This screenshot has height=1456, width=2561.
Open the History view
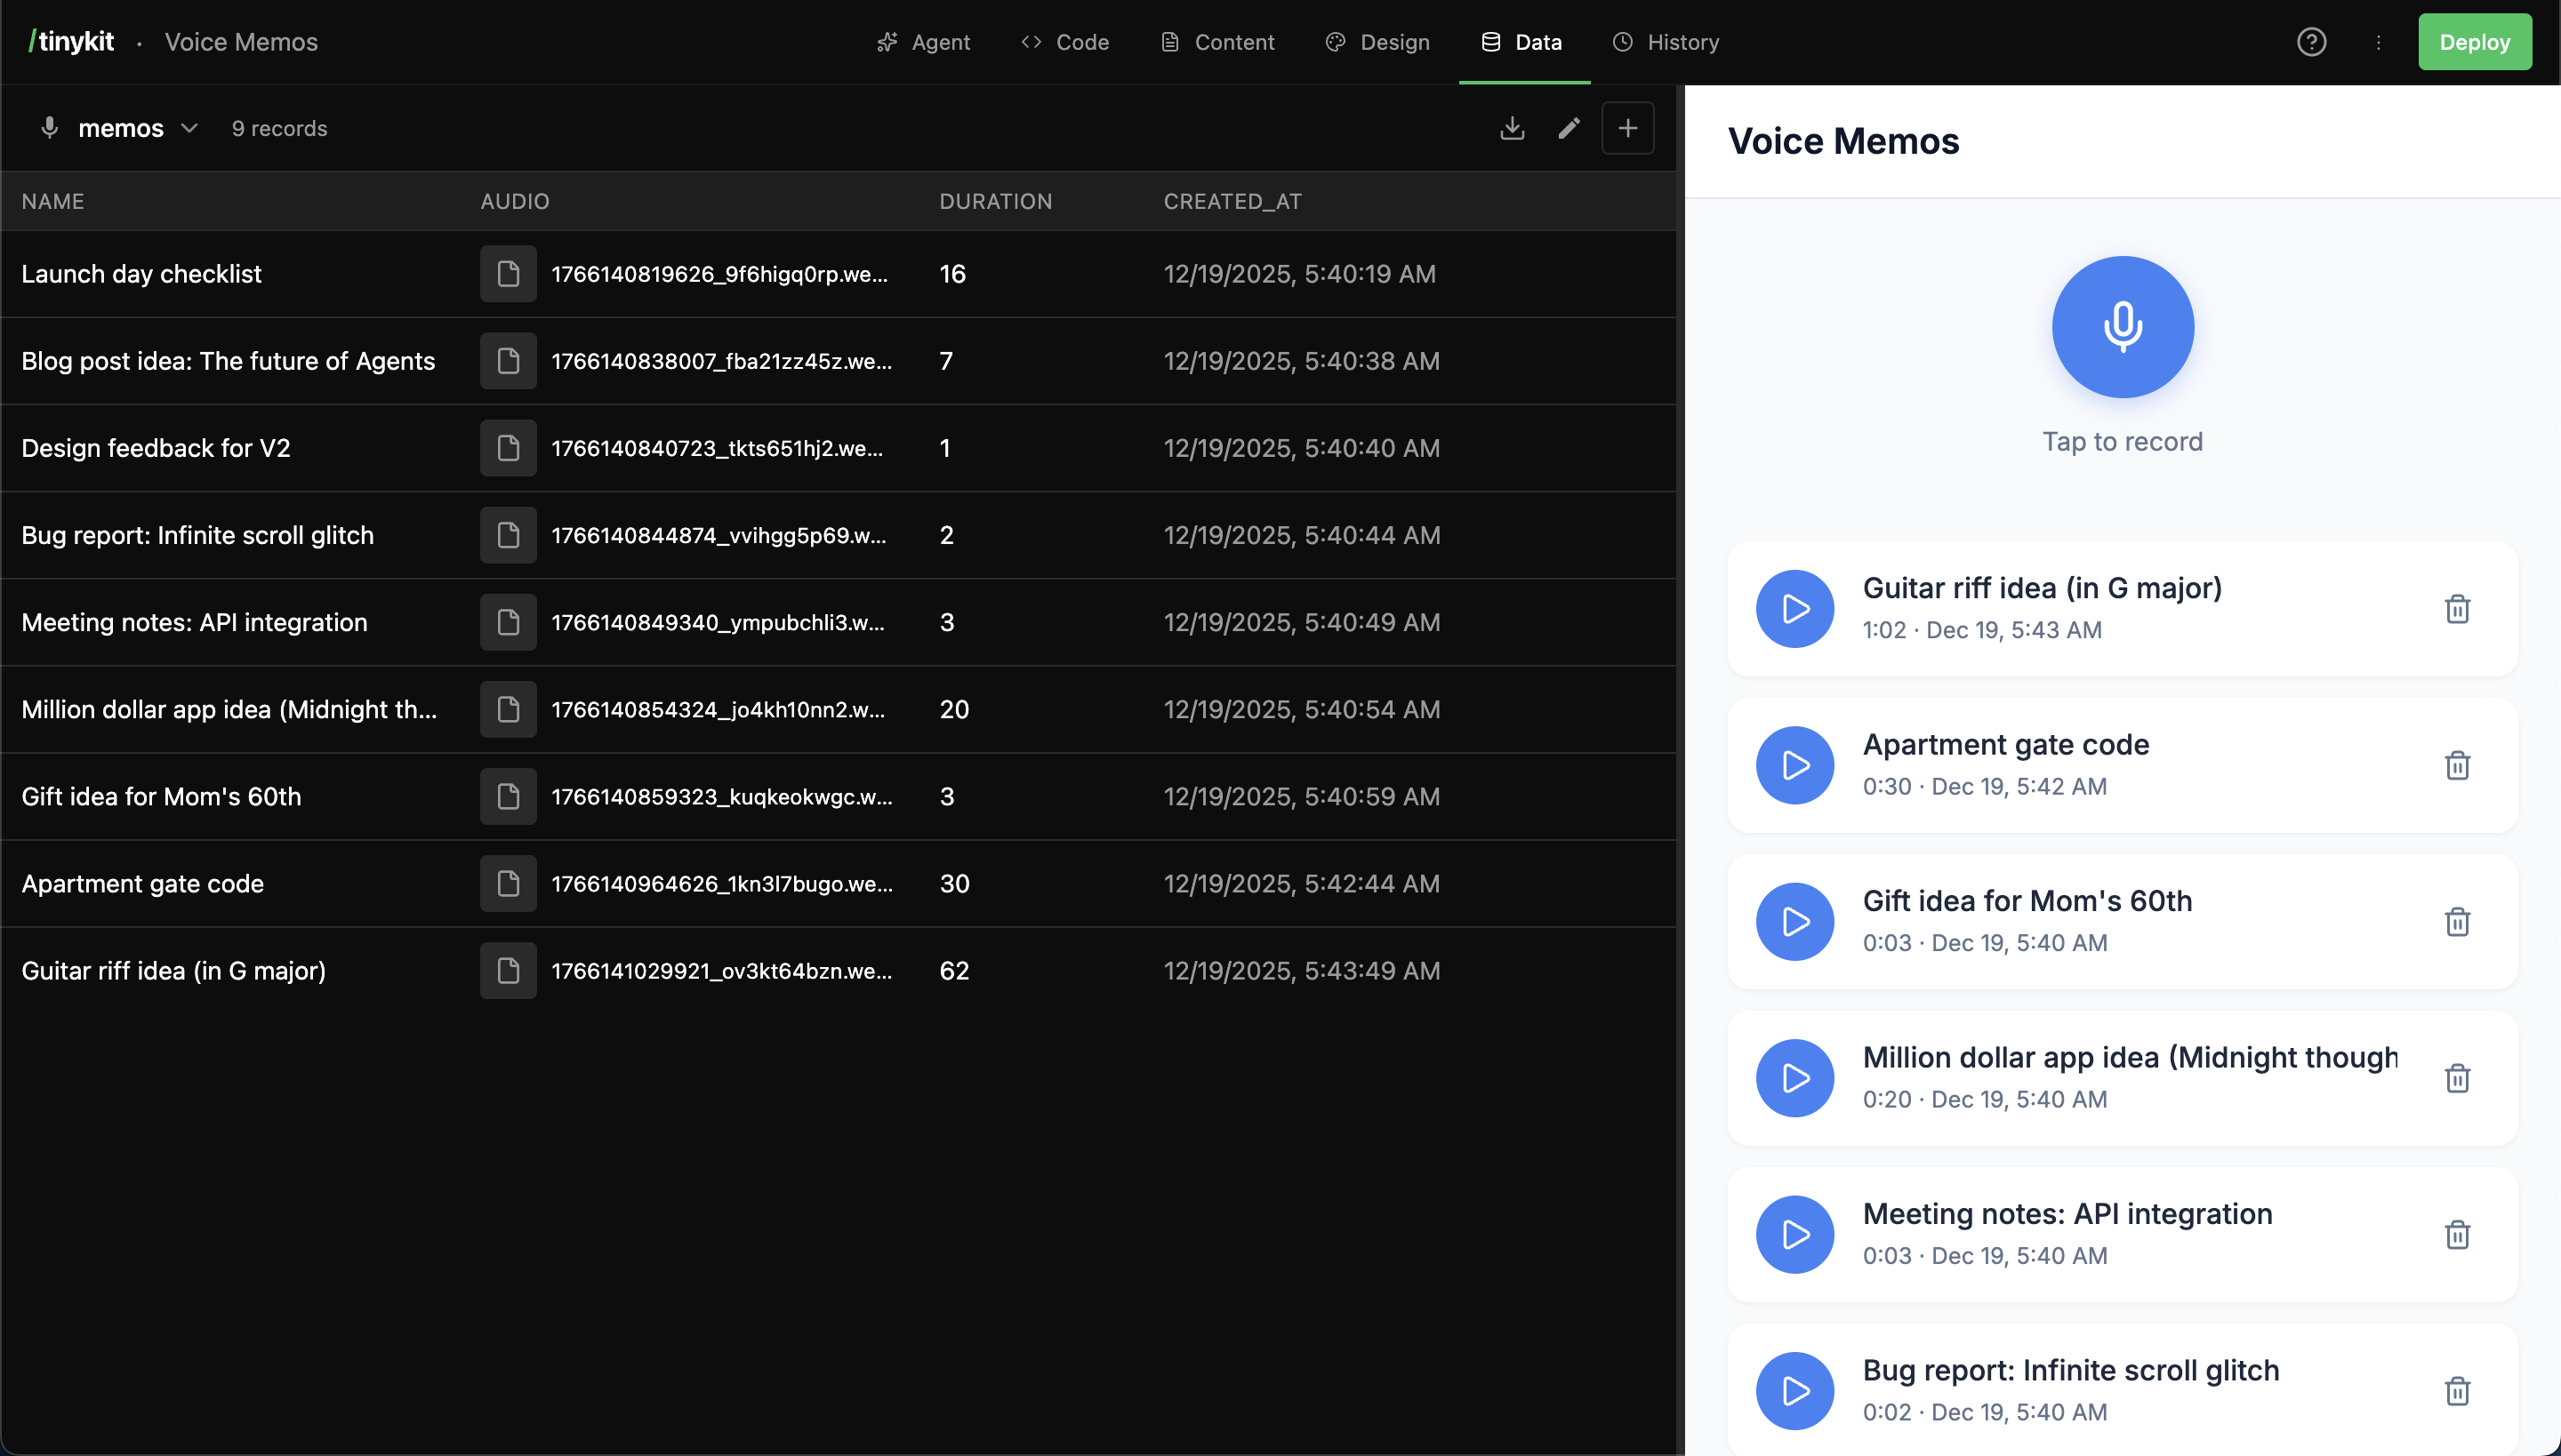tap(1664, 42)
